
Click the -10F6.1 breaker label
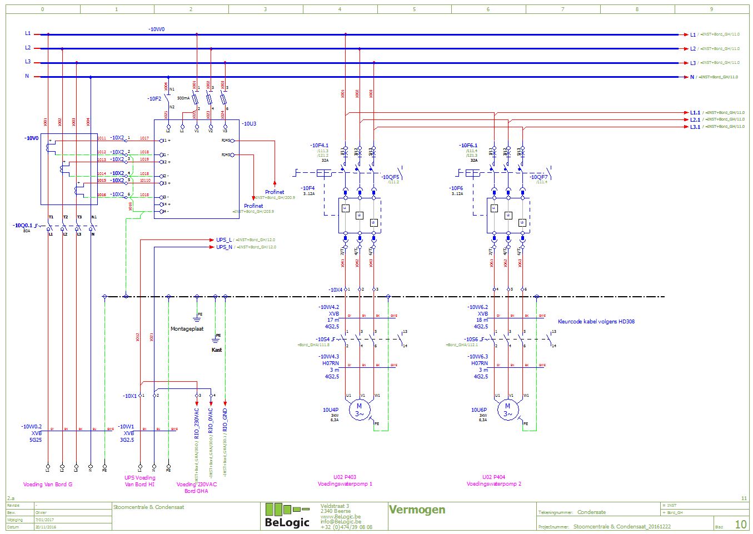tap(468, 146)
